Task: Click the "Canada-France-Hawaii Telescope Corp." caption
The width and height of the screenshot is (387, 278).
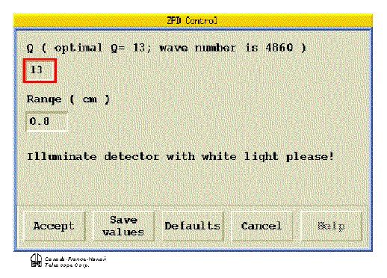Action: pos(75,262)
